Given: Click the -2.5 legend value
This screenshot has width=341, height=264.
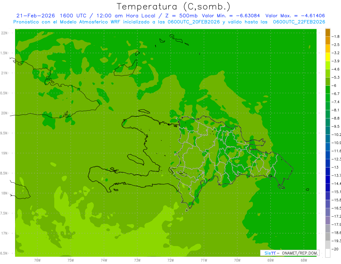Looking at the screenshot, I should (x=336, y=45).
